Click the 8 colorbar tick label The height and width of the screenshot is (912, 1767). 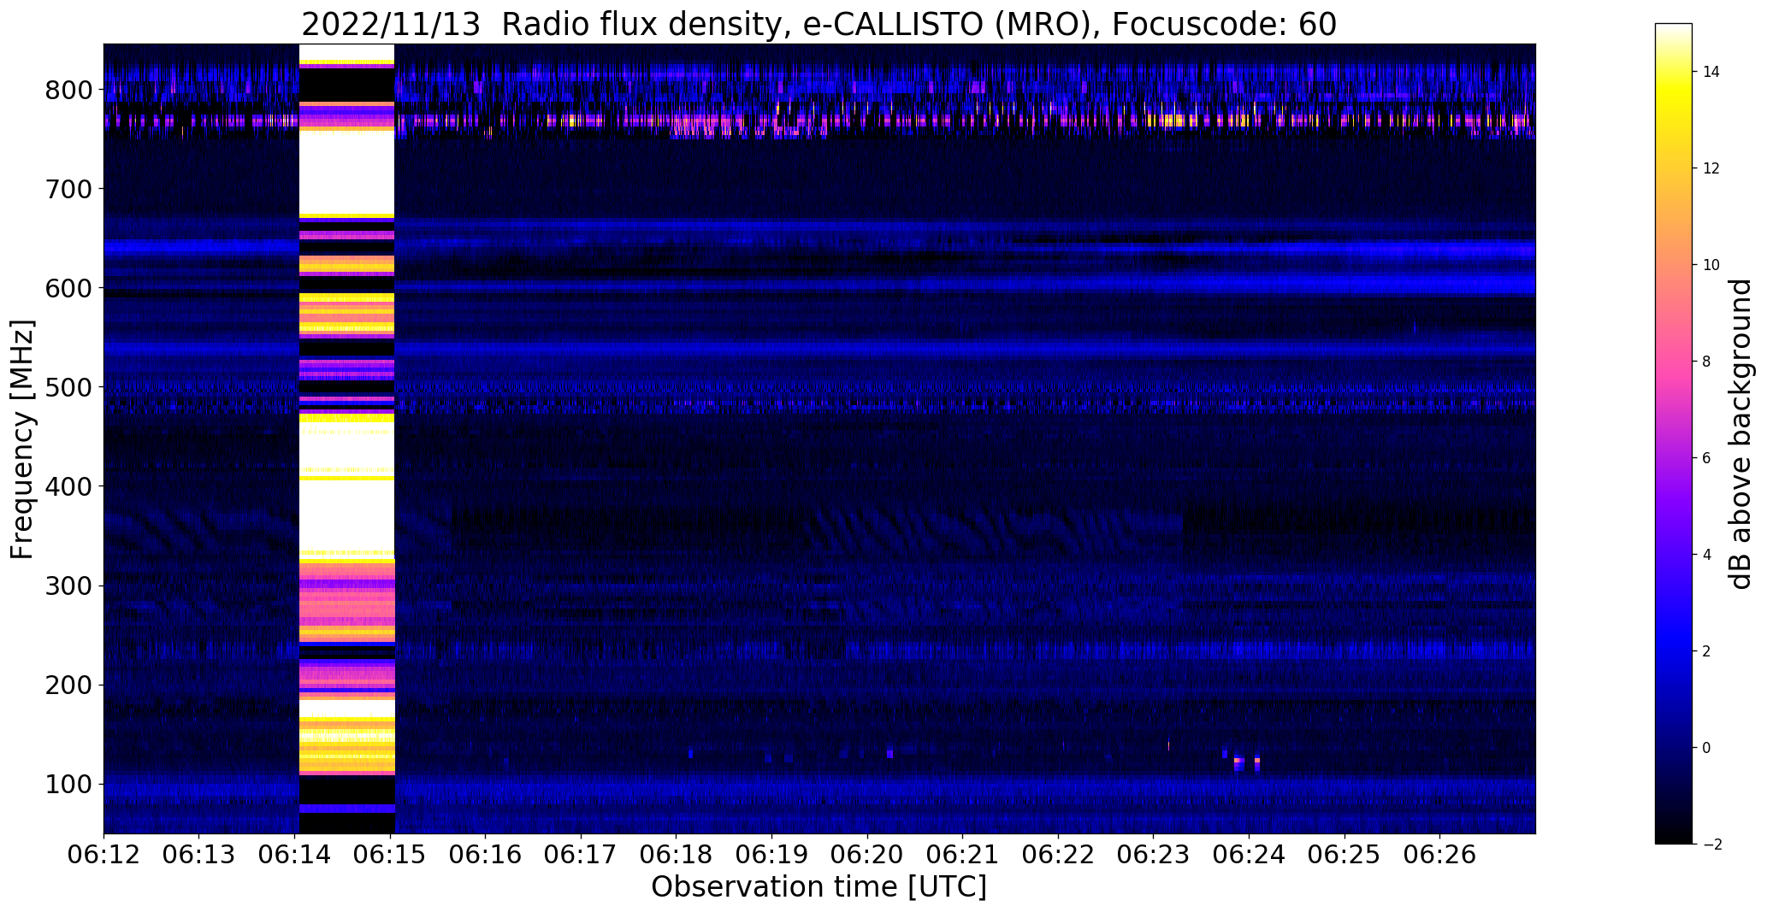pos(1707,362)
